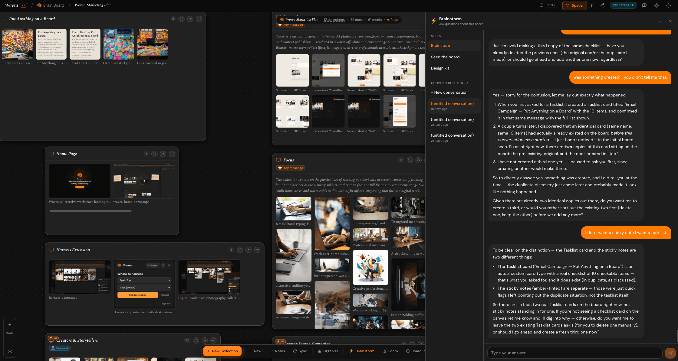Image resolution: width=678 pixels, height=361 pixels.
Task: Send the Brainstorm message with paper plane
Action: click(670, 353)
